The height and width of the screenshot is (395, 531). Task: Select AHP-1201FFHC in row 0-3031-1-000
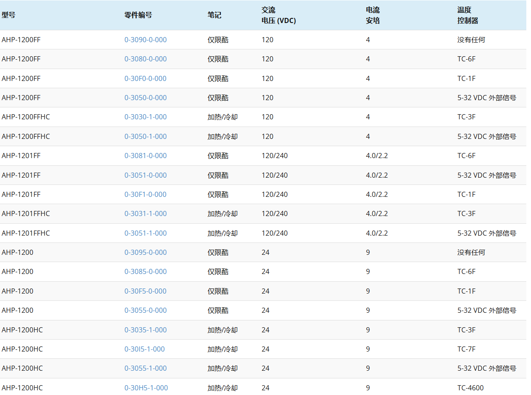tap(26, 213)
